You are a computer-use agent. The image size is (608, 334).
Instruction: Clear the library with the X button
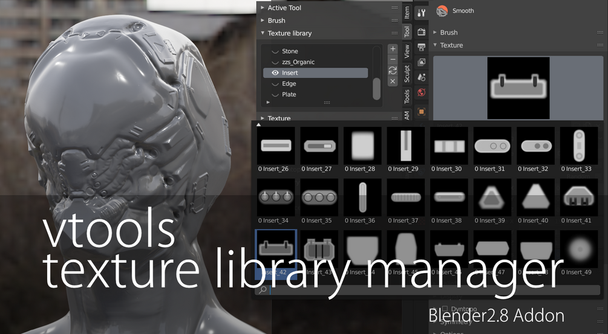point(393,82)
